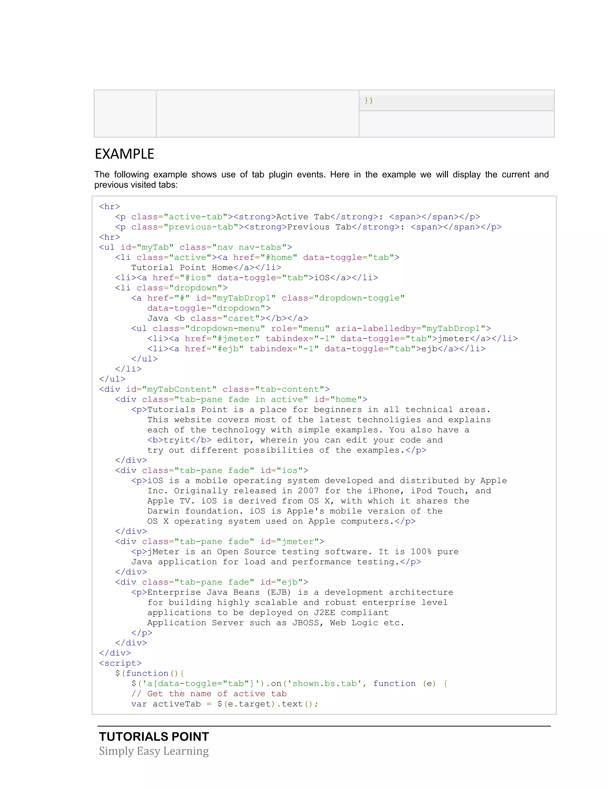Screen dimensions: 609x788
Task: Click the line 'tab-pane fade' id="ejb"
Action: pyautogui.click(x=212, y=582)
